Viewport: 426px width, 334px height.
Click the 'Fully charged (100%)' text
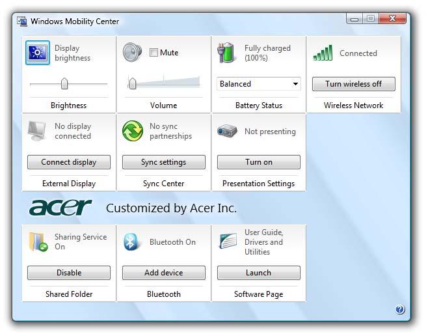point(267,53)
